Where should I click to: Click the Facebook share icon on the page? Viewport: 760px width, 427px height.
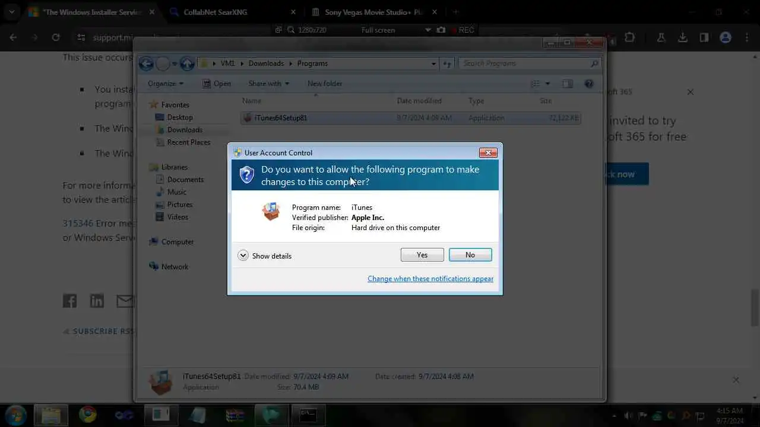click(69, 301)
